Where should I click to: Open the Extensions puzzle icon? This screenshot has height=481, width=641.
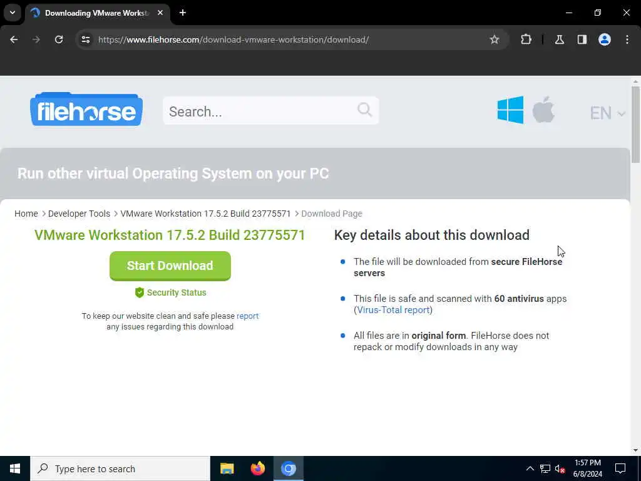pyautogui.click(x=526, y=39)
